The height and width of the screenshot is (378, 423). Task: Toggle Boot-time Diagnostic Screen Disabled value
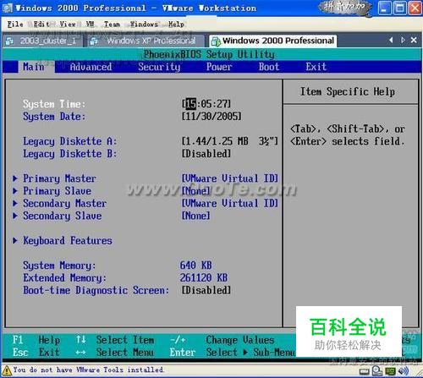click(206, 290)
